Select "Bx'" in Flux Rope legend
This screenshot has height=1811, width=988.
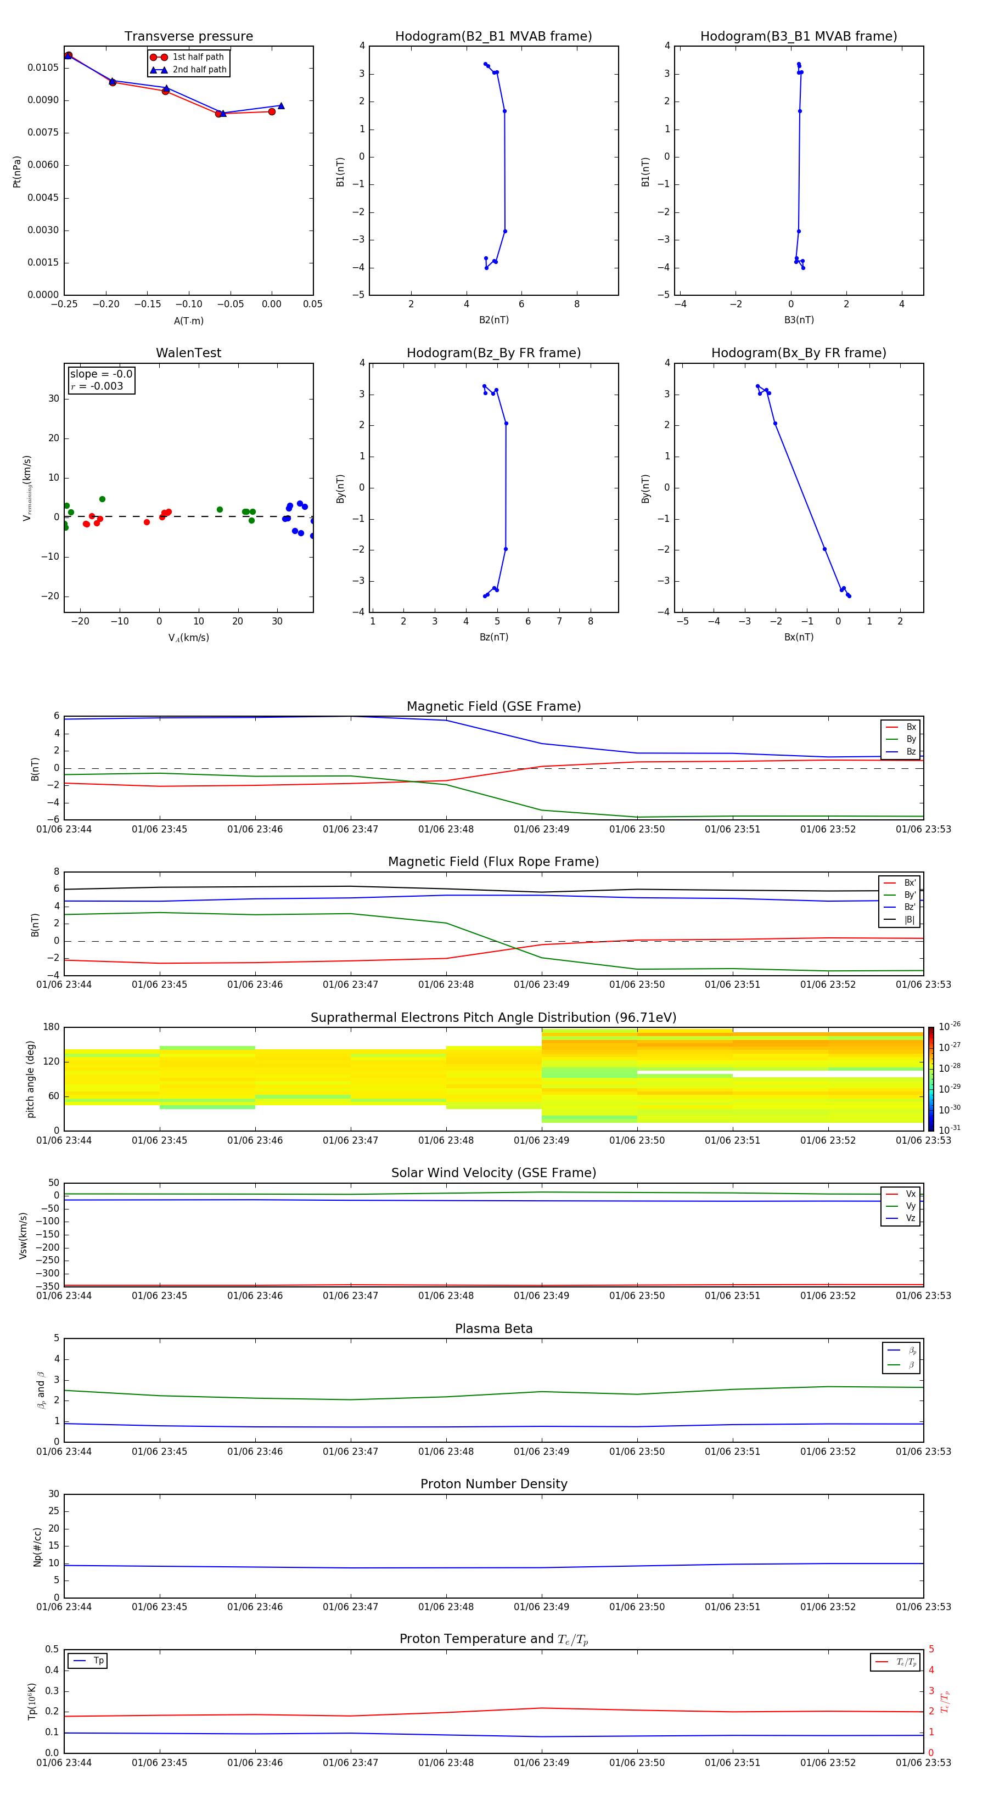900,883
